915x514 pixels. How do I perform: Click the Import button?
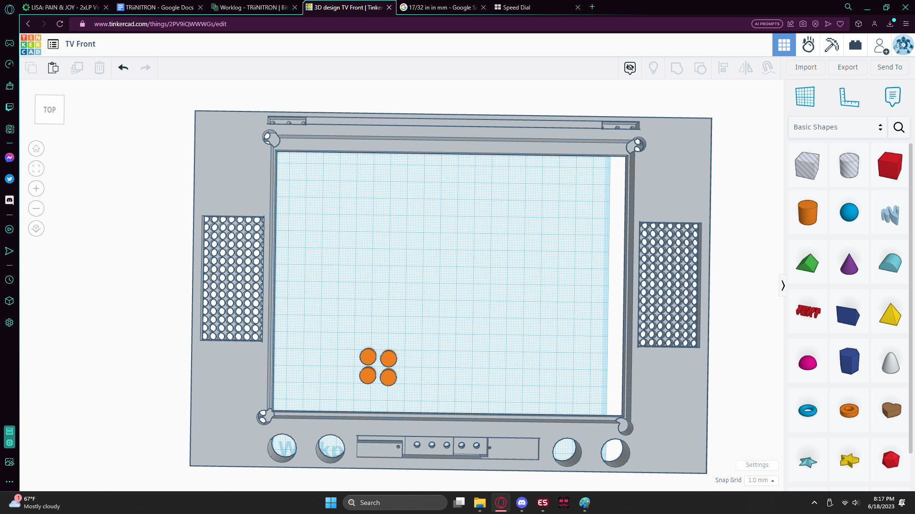click(x=805, y=67)
